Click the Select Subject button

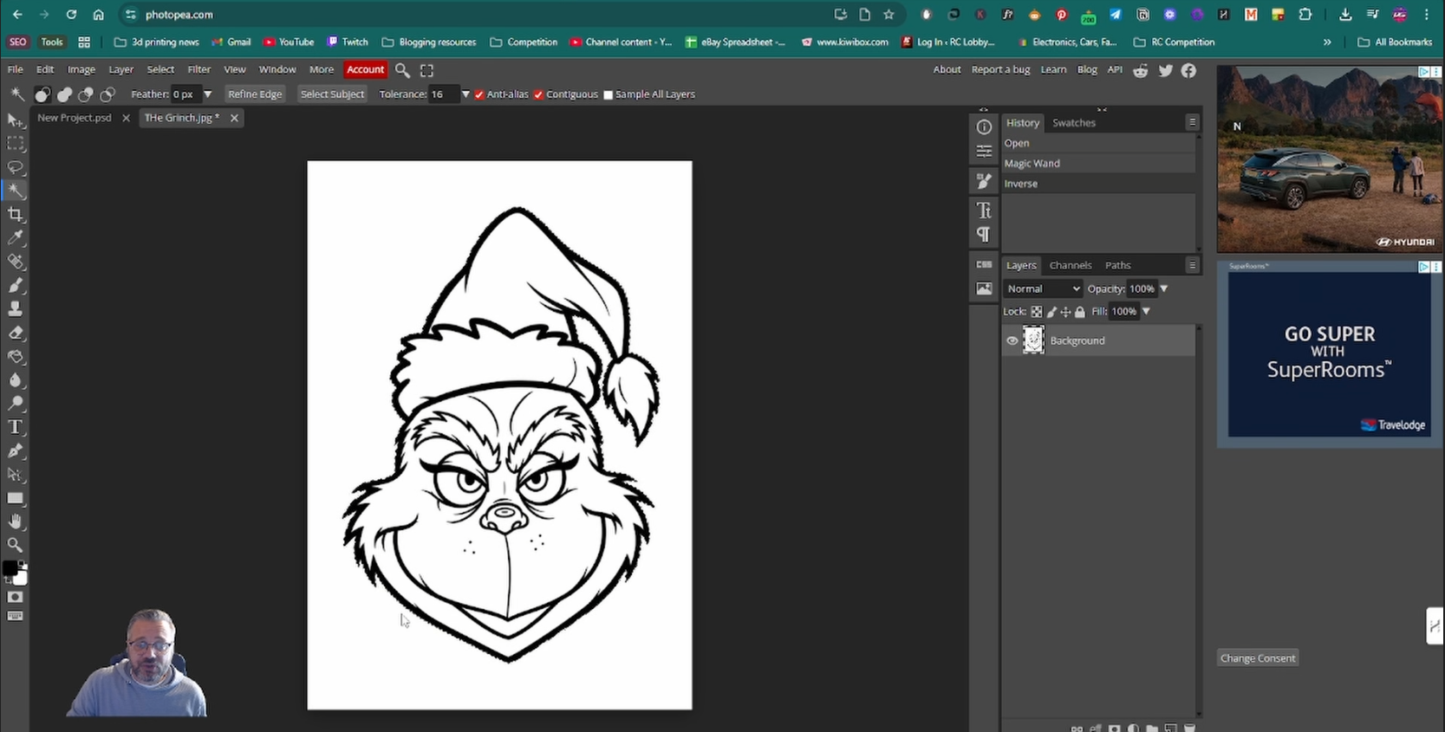click(x=332, y=94)
